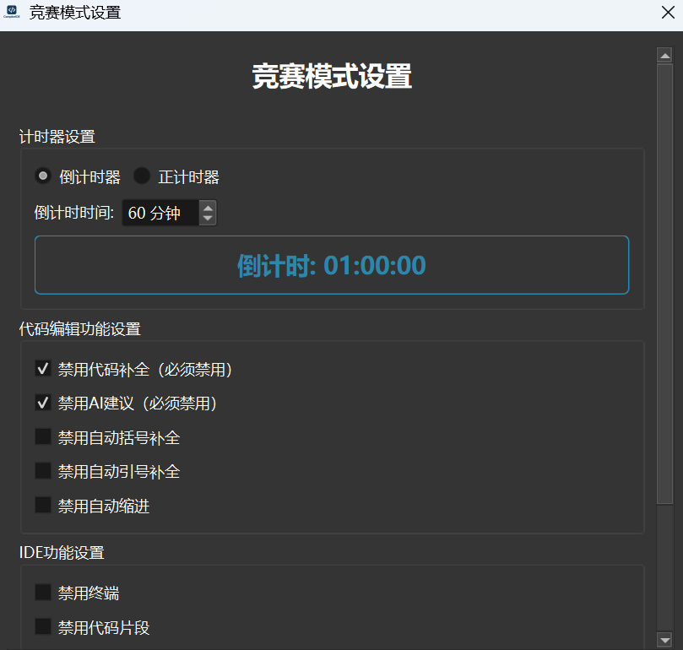Decrease countdown minutes with spinner down arrow
683x650 pixels.
(207, 219)
